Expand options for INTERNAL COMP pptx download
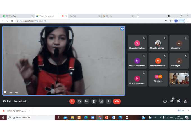This screenshot has width=191, height=134. point(30,111)
